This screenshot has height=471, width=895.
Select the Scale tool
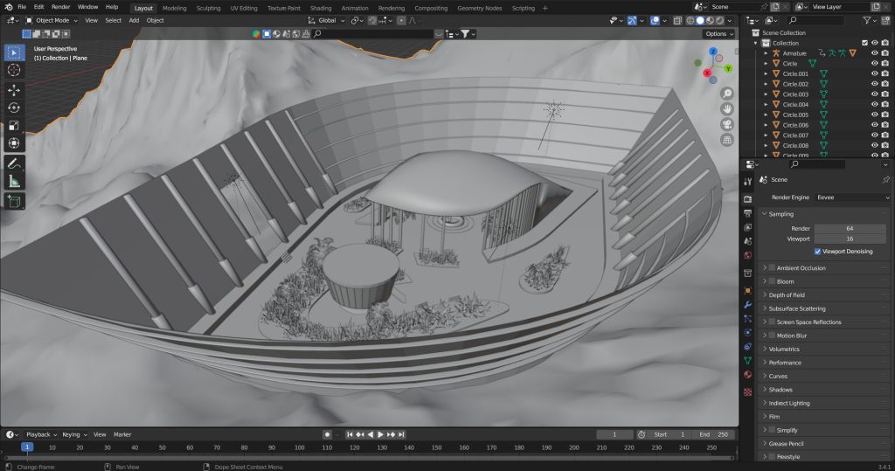(x=14, y=125)
